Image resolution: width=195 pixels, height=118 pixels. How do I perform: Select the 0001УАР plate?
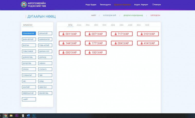[70, 52]
